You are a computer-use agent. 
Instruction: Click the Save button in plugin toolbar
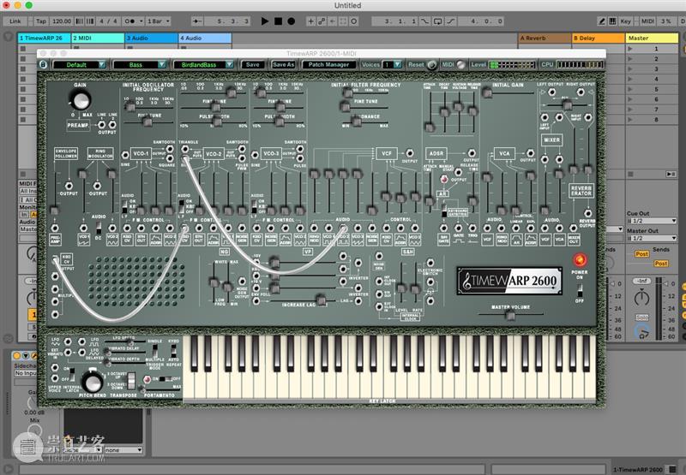252,64
